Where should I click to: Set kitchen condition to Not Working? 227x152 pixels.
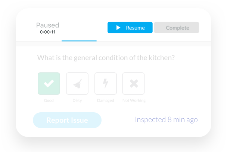pyautogui.click(x=134, y=83)
